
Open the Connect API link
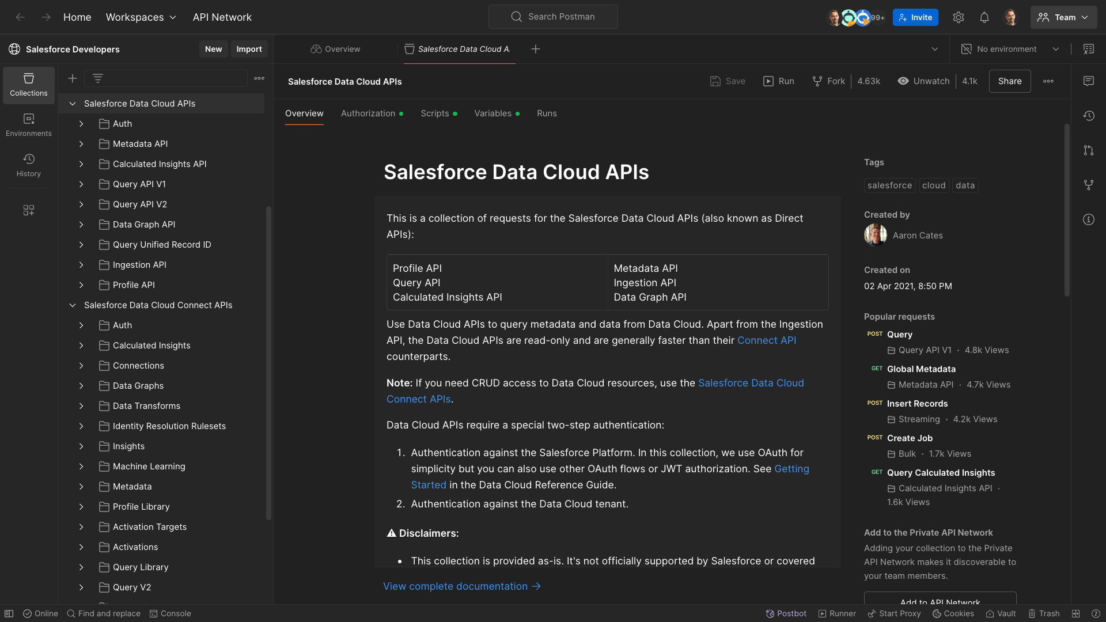(767, 340)
